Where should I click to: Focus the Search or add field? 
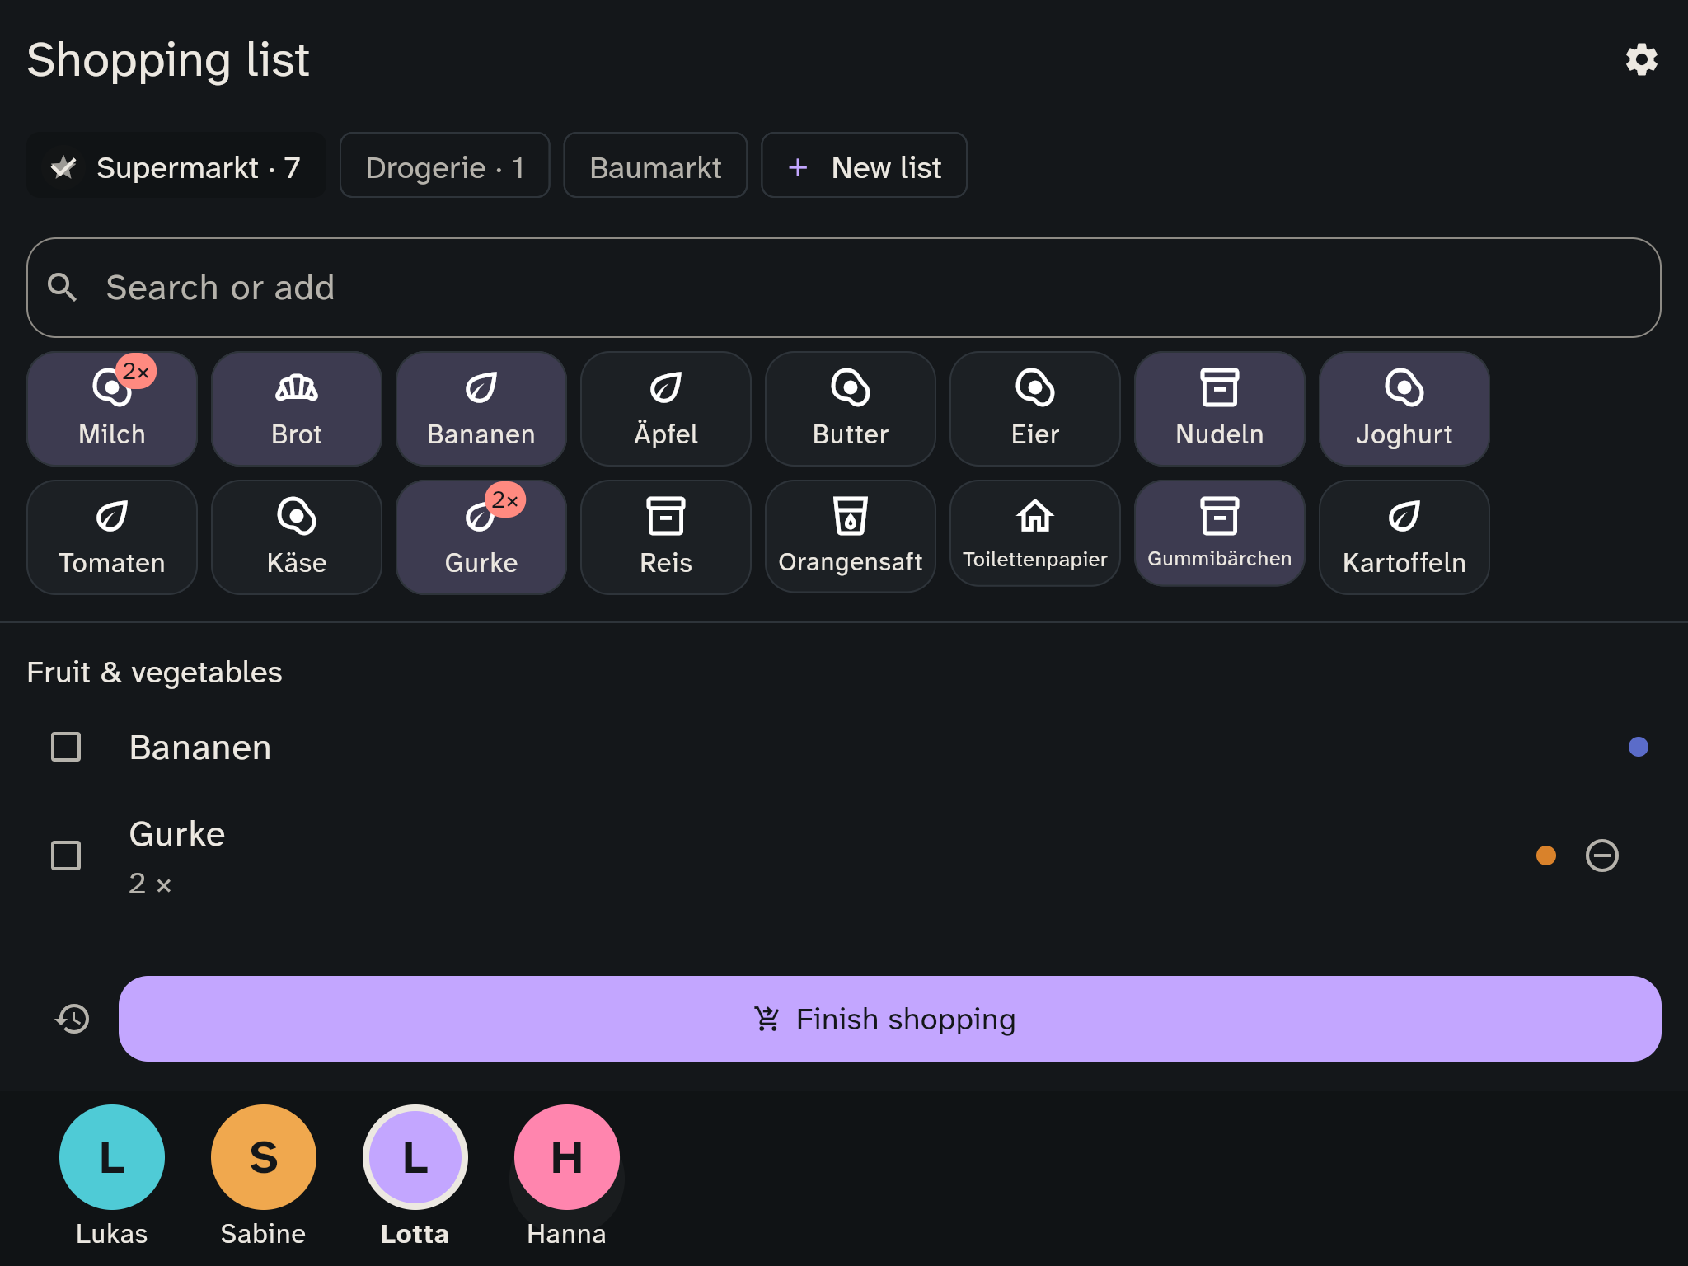pyautogui.click(x=844, y=288)
